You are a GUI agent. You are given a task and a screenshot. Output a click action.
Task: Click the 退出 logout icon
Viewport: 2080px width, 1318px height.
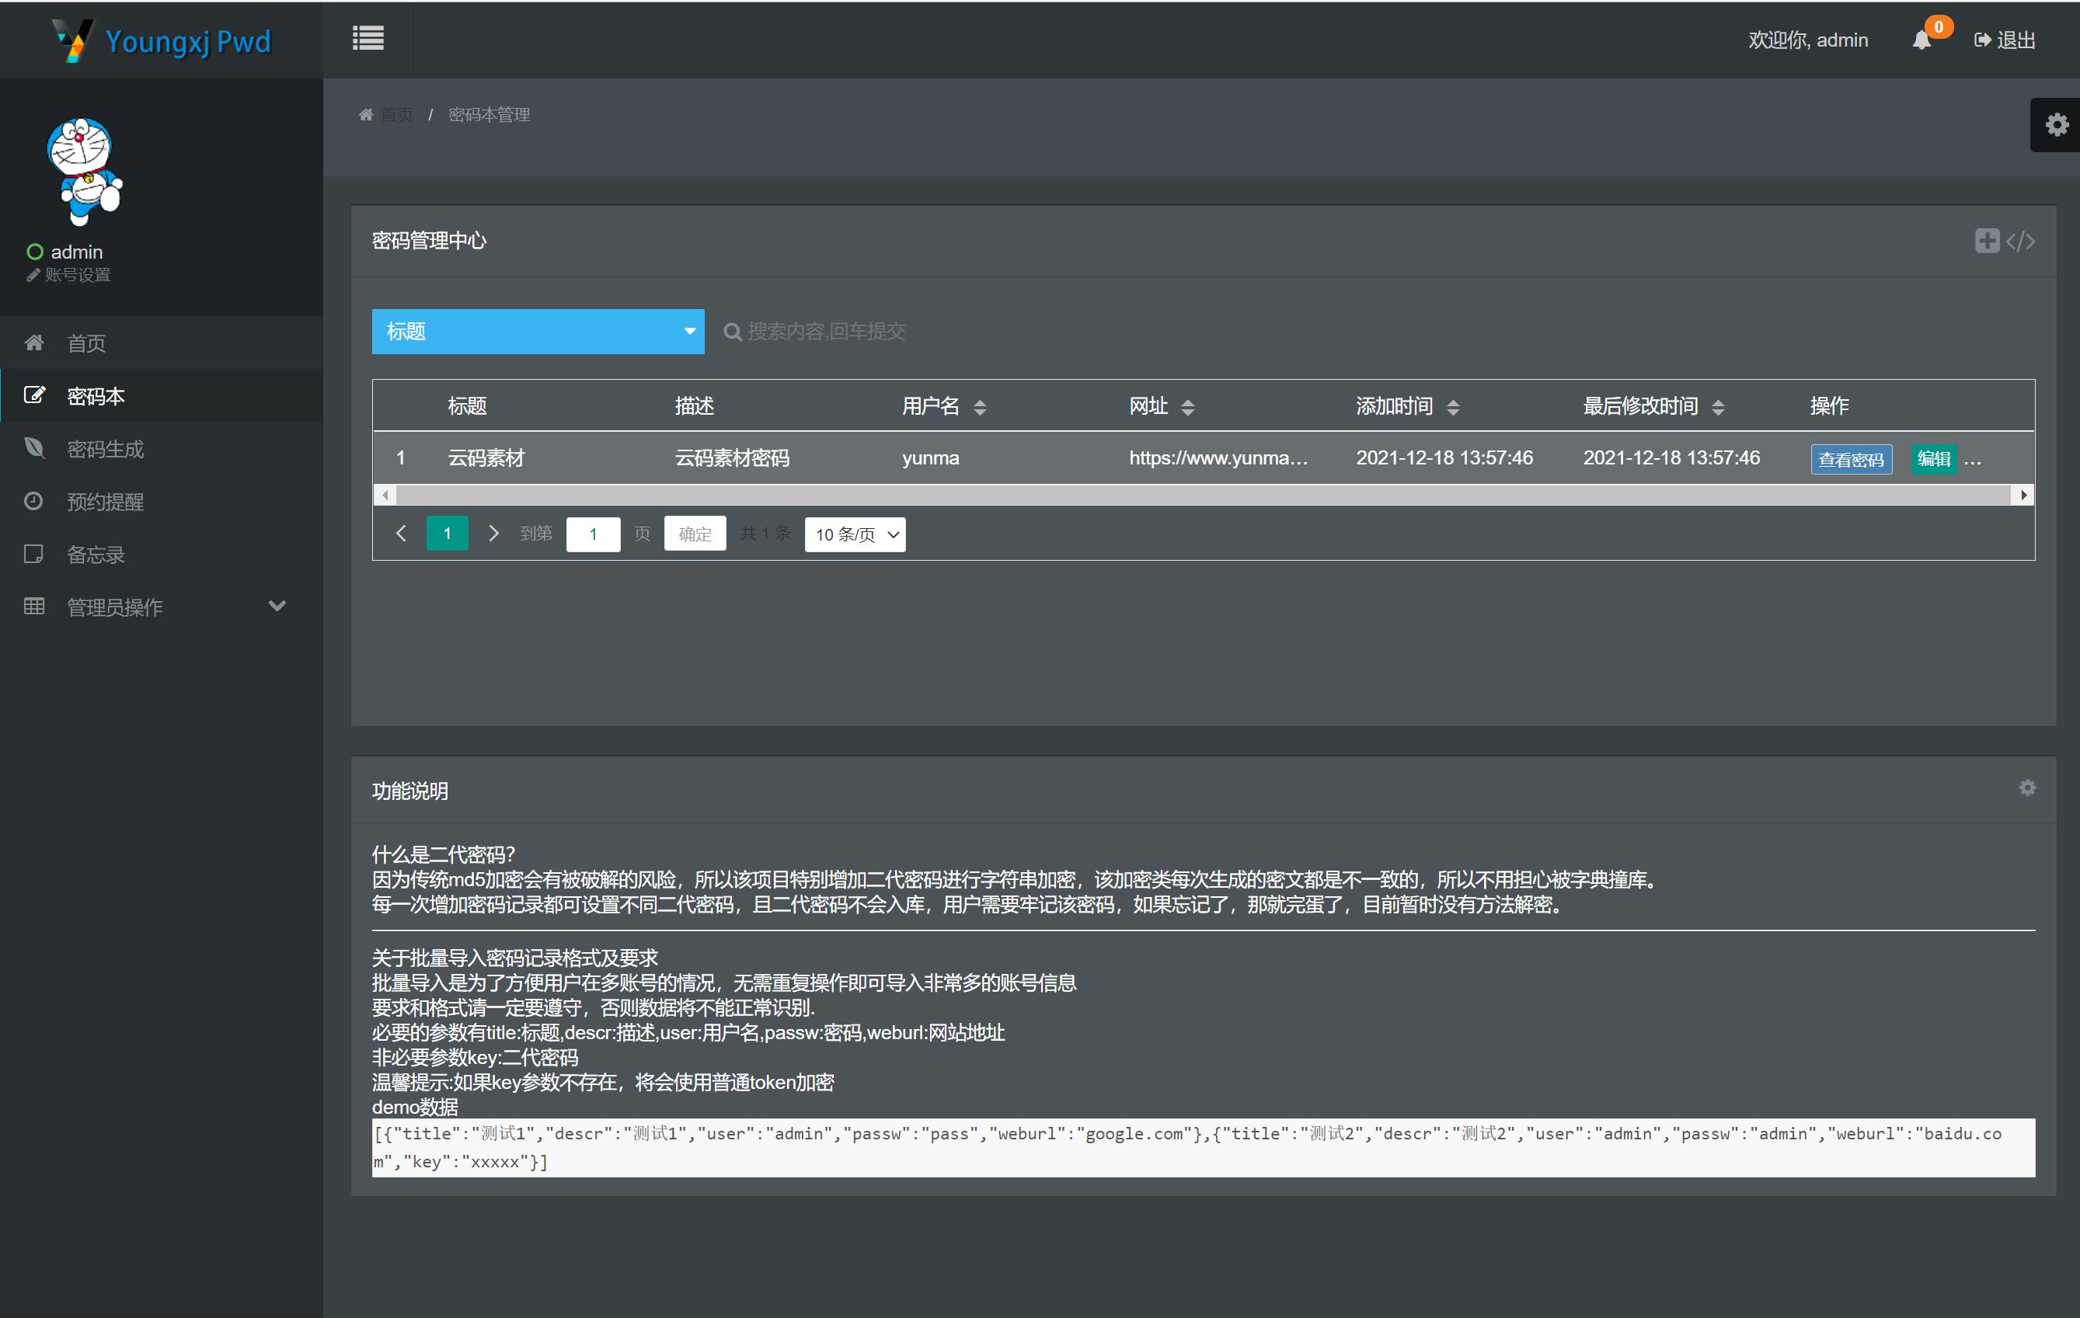point(1981,40)
